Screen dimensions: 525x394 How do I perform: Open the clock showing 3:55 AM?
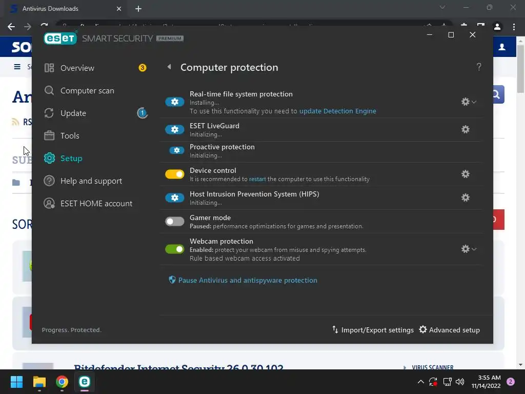coord(486,382)
